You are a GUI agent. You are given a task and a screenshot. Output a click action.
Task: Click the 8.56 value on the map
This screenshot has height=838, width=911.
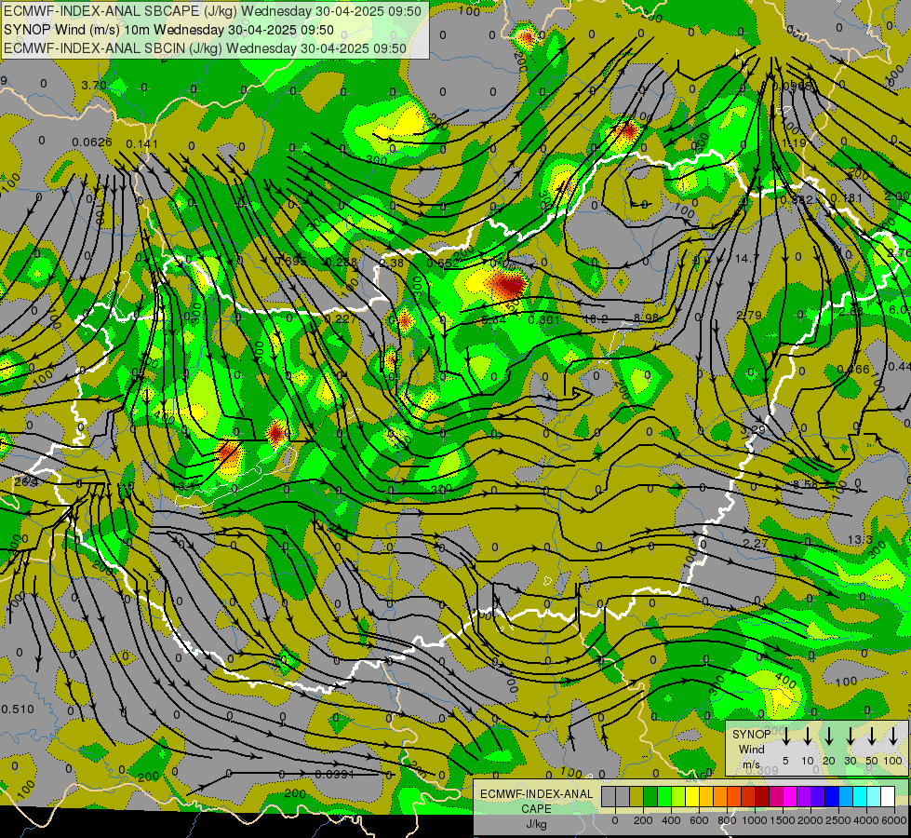pyautogui.click(x=805, y=484)
